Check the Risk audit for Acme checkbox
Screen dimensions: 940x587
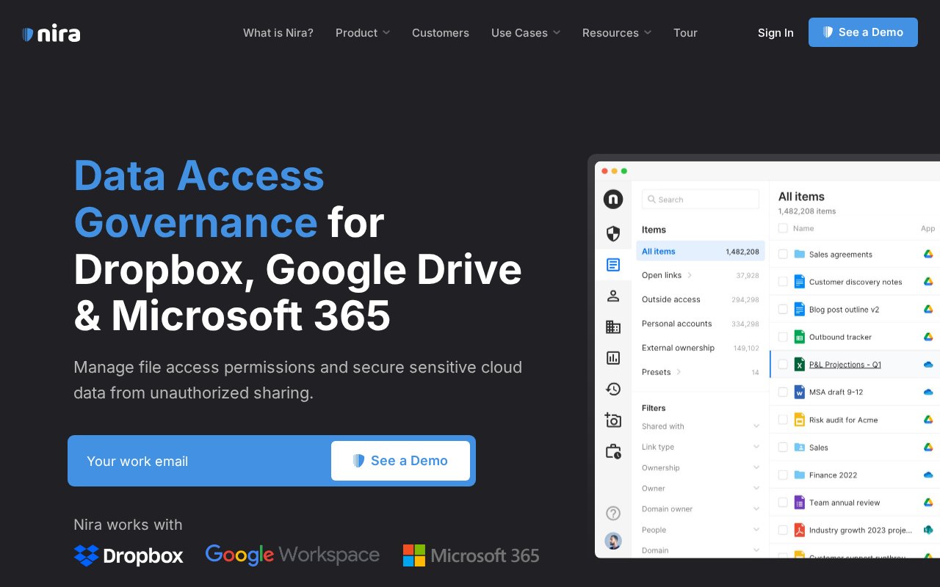[783, 420]
